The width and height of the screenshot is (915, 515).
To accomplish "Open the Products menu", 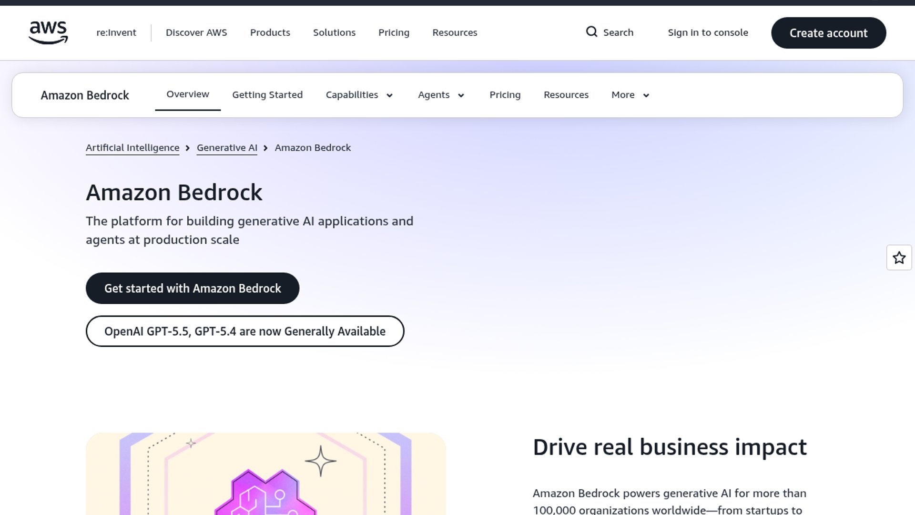I will (x=270, y=32).
